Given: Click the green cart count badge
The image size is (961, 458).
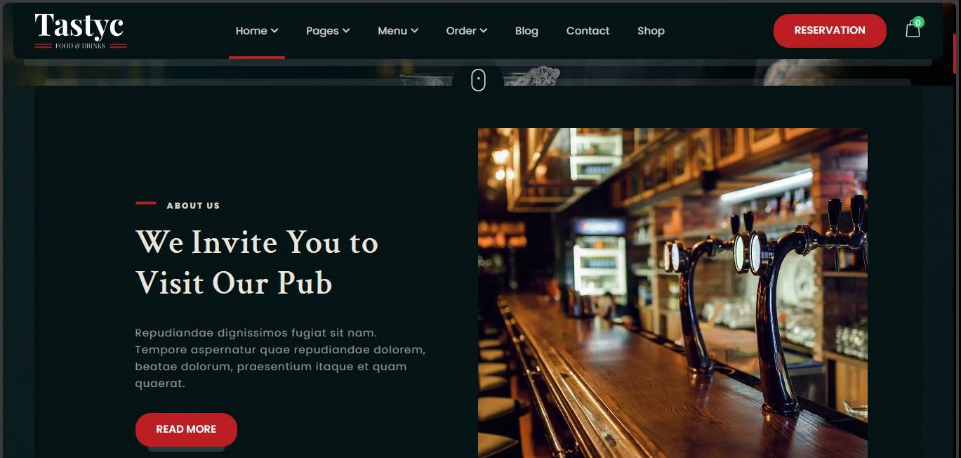Looking at the screenshot, I should (918, 22).
